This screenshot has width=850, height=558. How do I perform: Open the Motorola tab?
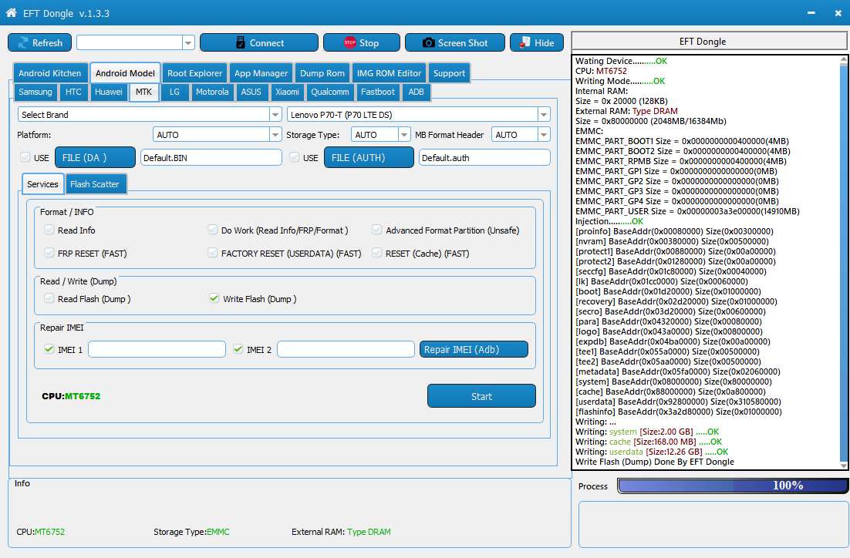(212, 92)
